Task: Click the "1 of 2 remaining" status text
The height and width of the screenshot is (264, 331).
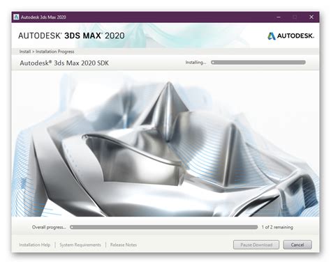Action: [277, 227]
